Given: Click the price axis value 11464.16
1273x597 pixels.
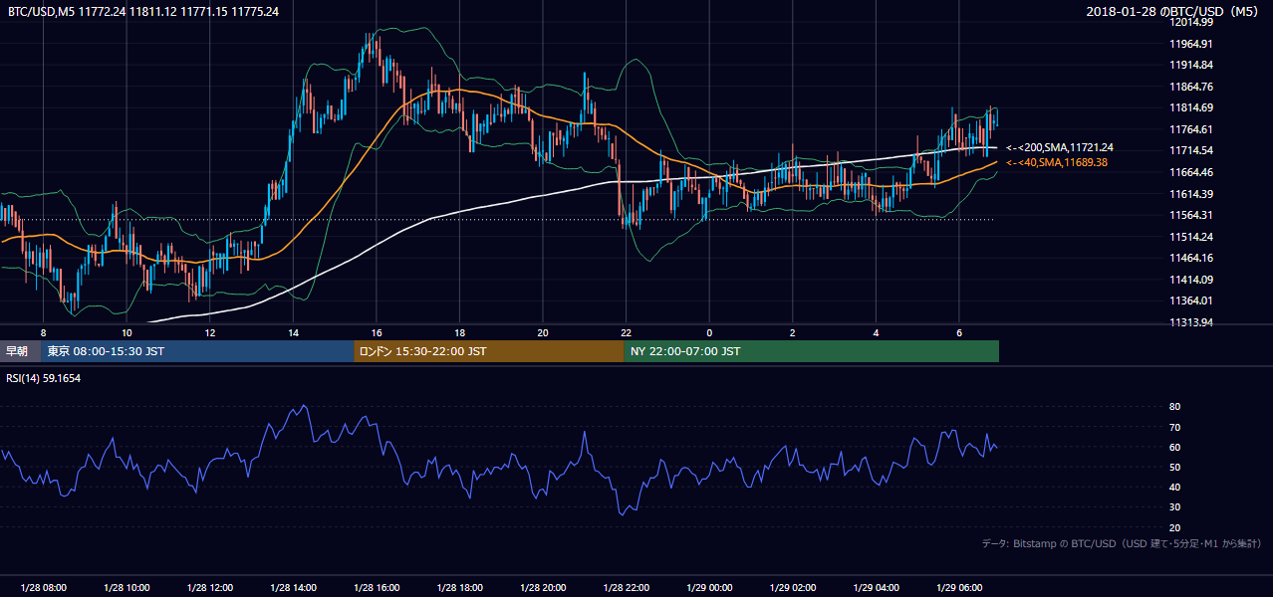Looking at the screenshot, I should tap(1189, 258).
